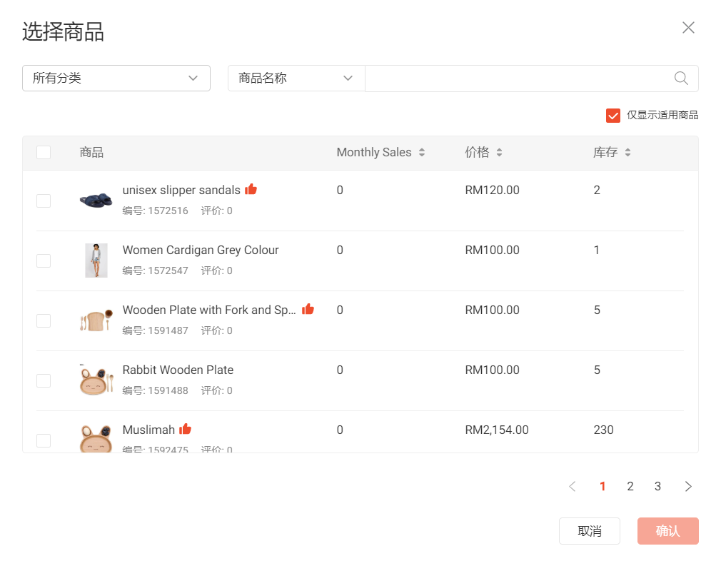Check the Women Cardigan Grey Colour product
Screen dimensions: 721x566
coord(44,261)
